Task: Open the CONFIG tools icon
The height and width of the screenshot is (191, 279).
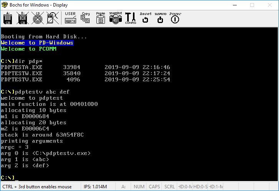Action: [131, 18]
